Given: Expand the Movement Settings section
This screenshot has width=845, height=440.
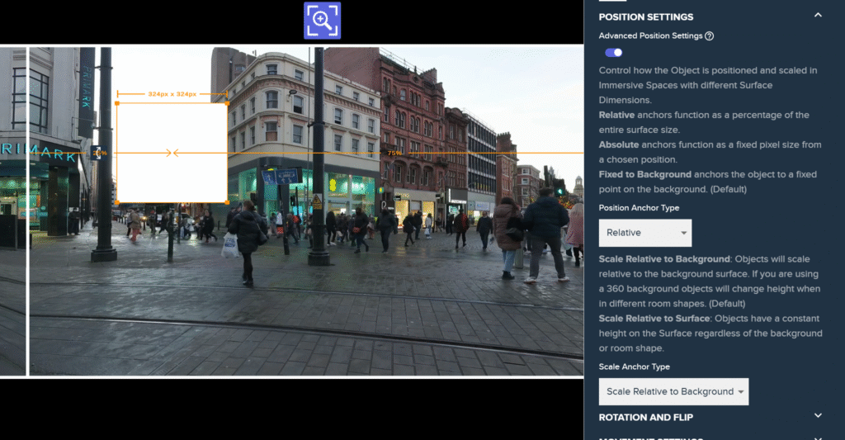Looking at the screenshot, I should point(818,438).
